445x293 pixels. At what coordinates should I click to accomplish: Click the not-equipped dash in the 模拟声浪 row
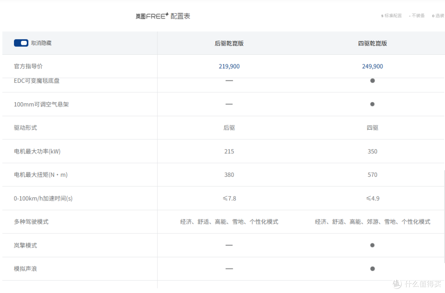click(x=229, y=269)
